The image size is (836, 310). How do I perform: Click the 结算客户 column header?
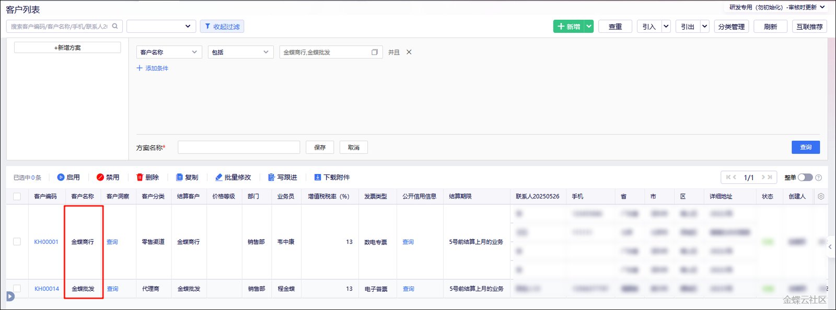point(188,196)
